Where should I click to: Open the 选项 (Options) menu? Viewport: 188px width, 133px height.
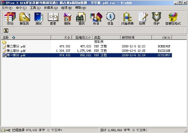(66, 8)
